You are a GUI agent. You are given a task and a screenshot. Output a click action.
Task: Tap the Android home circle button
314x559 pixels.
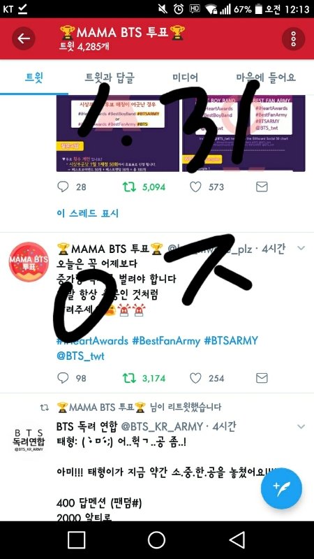click(156, 539)
